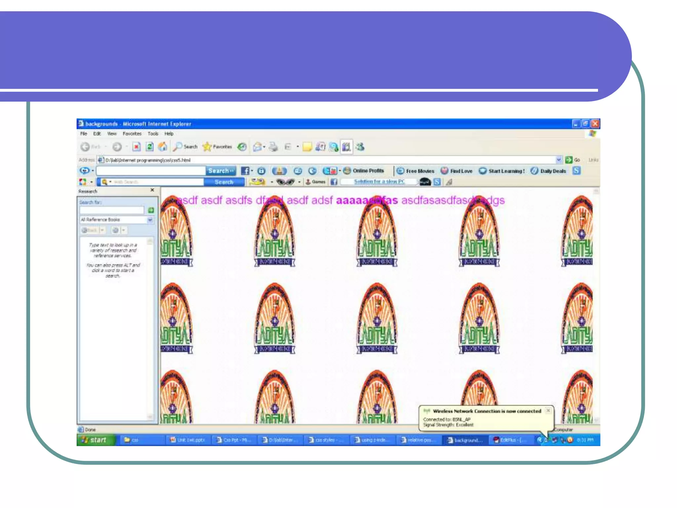The width and height of the screenshot is (677, 508).
Task: Switch to Css Ppt taskbar button
Action: click(x=234, y=440)
